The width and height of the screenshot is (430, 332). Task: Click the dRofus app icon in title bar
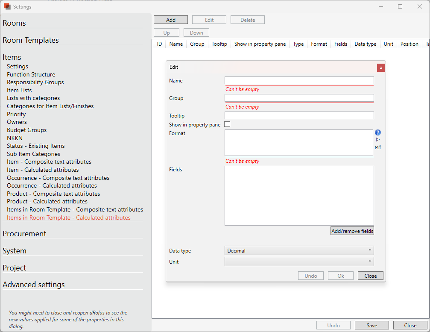pyautogui.click(x=7, y=6)
